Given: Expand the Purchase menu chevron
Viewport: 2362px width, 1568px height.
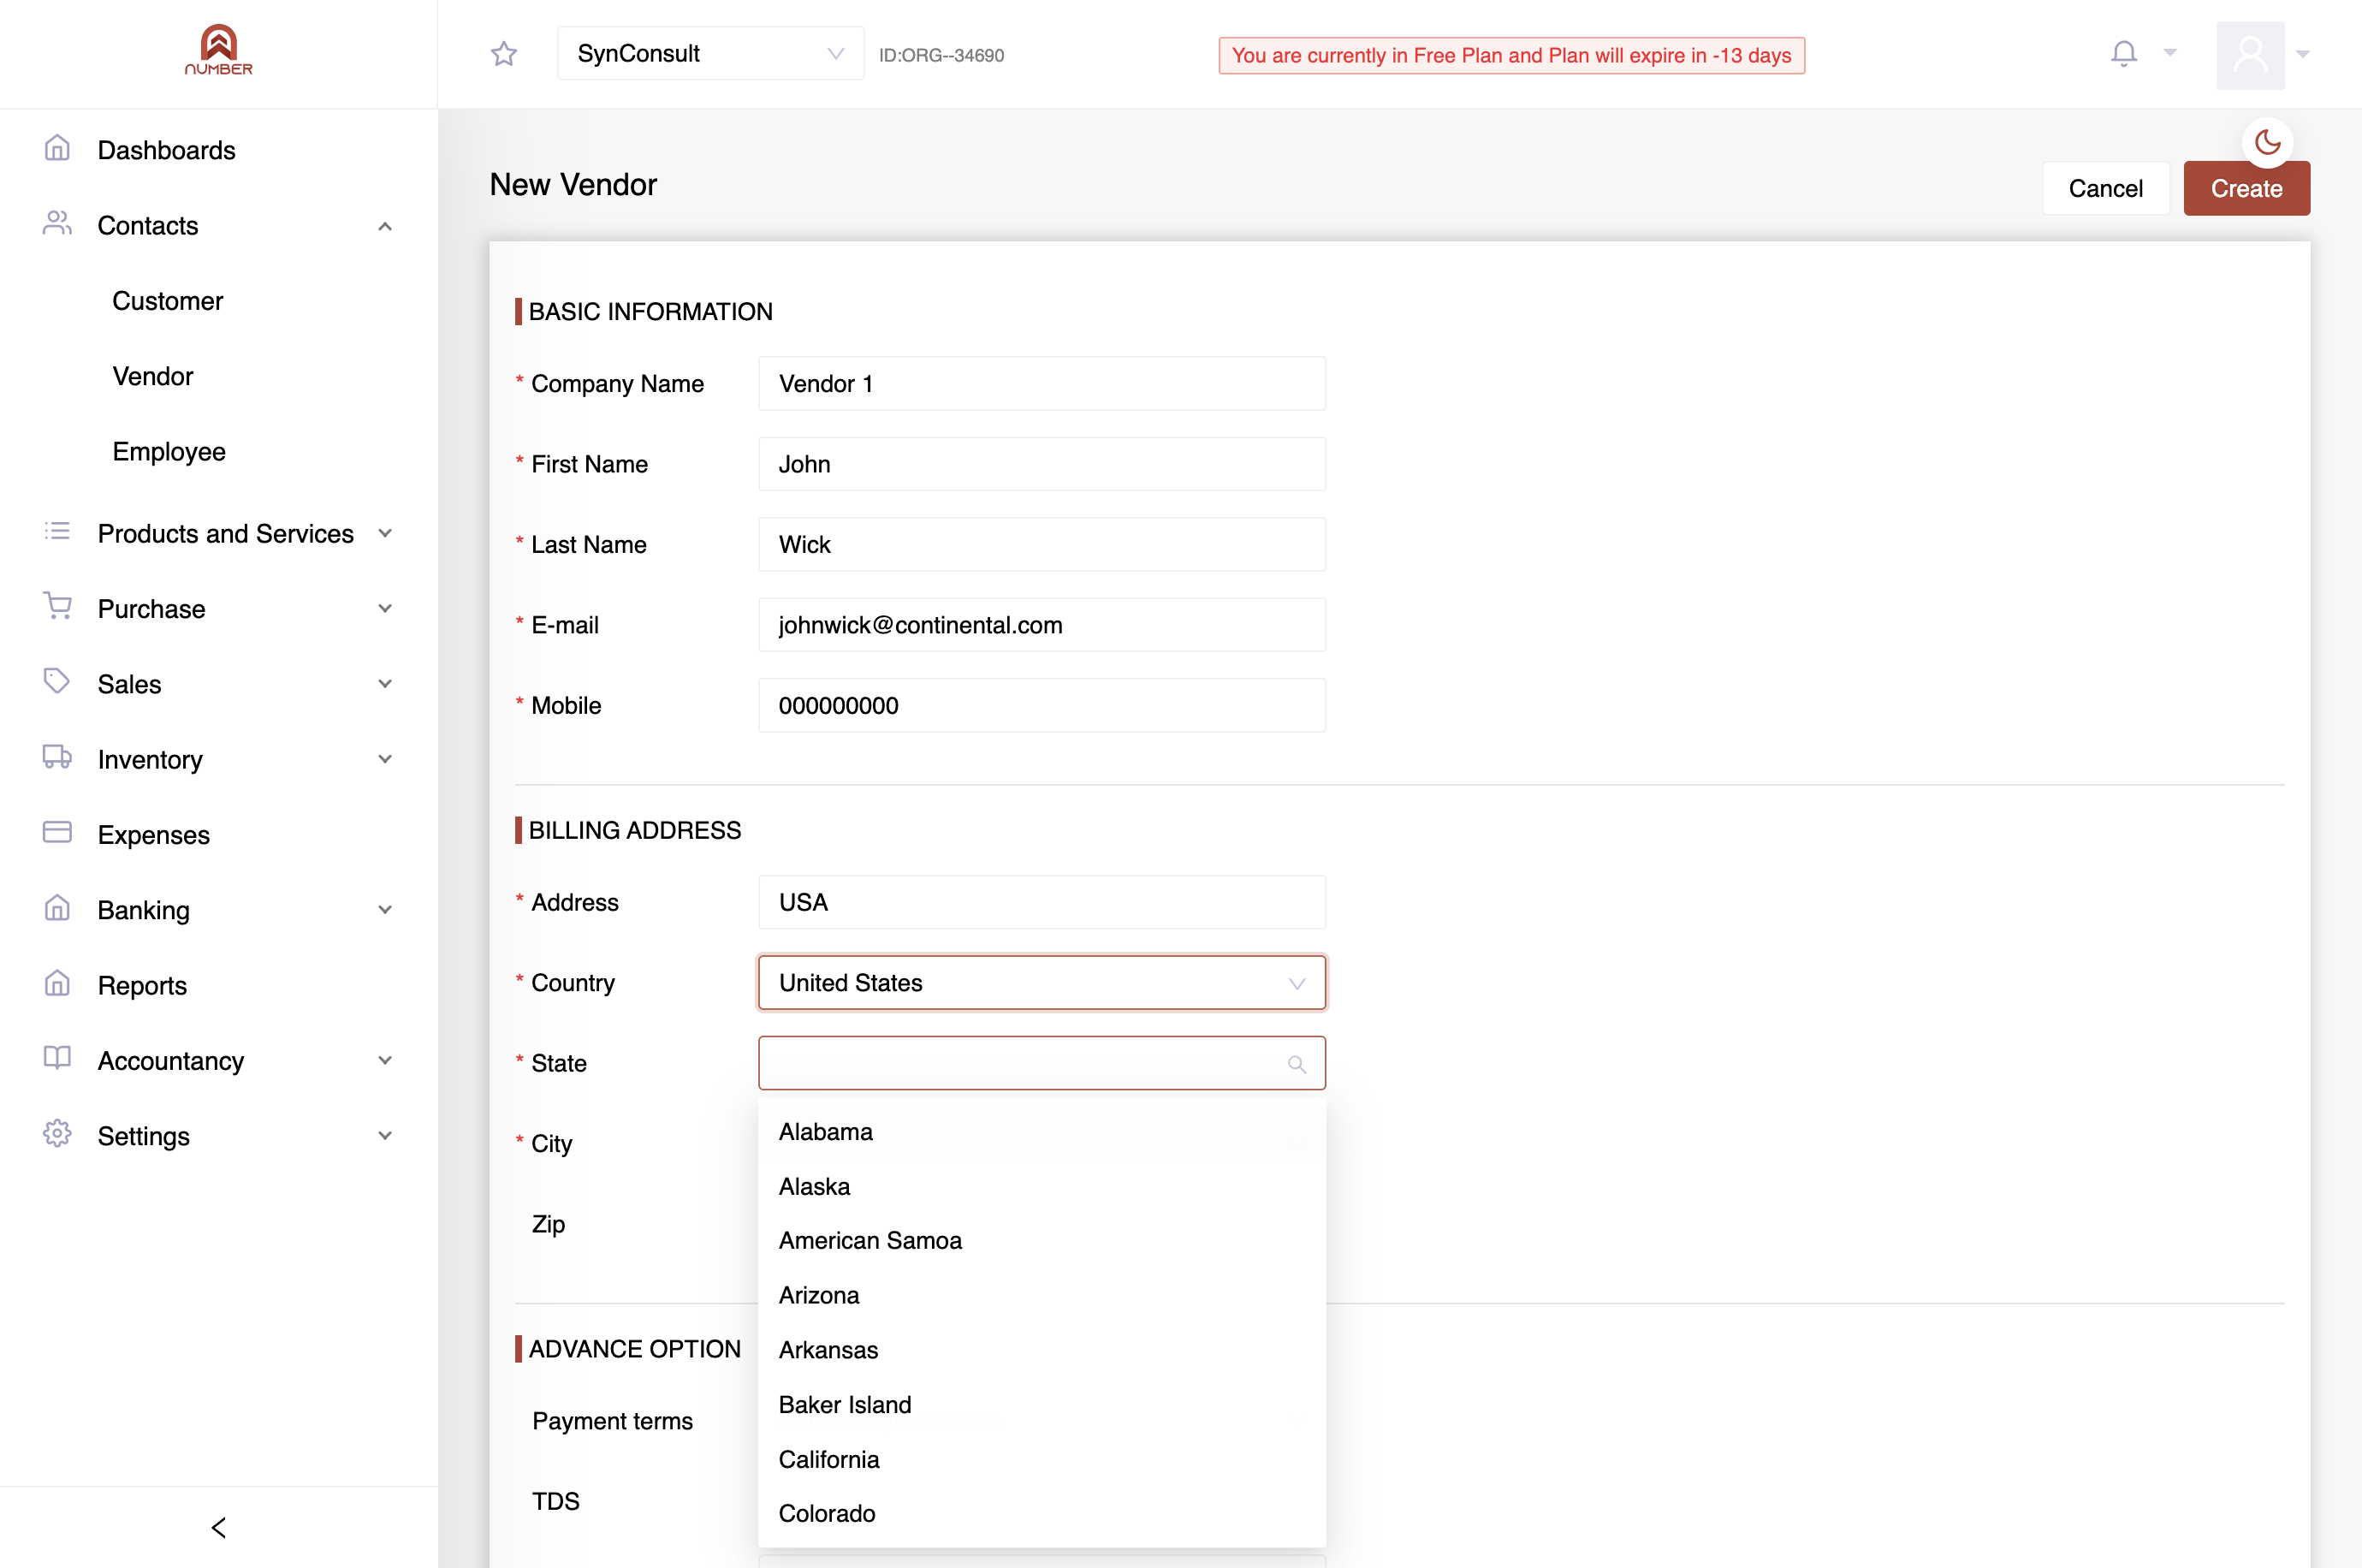Looking at the screenshot, I should [385, 608].
